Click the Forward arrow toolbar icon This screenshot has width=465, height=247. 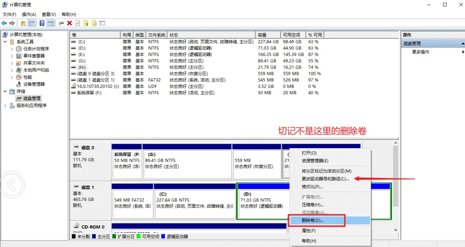pos(12,23)
